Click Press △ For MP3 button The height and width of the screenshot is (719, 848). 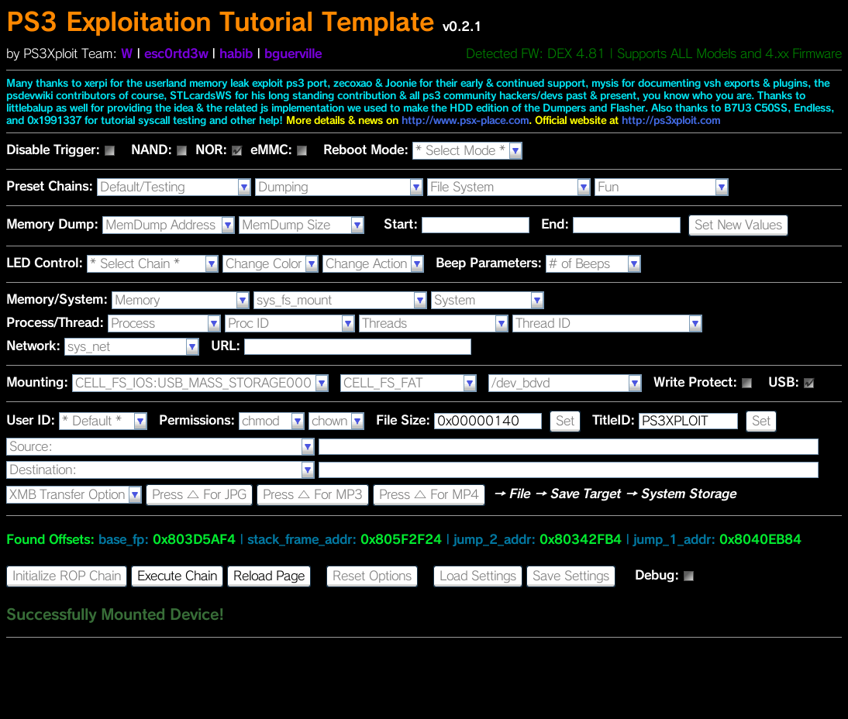(312, 494)
